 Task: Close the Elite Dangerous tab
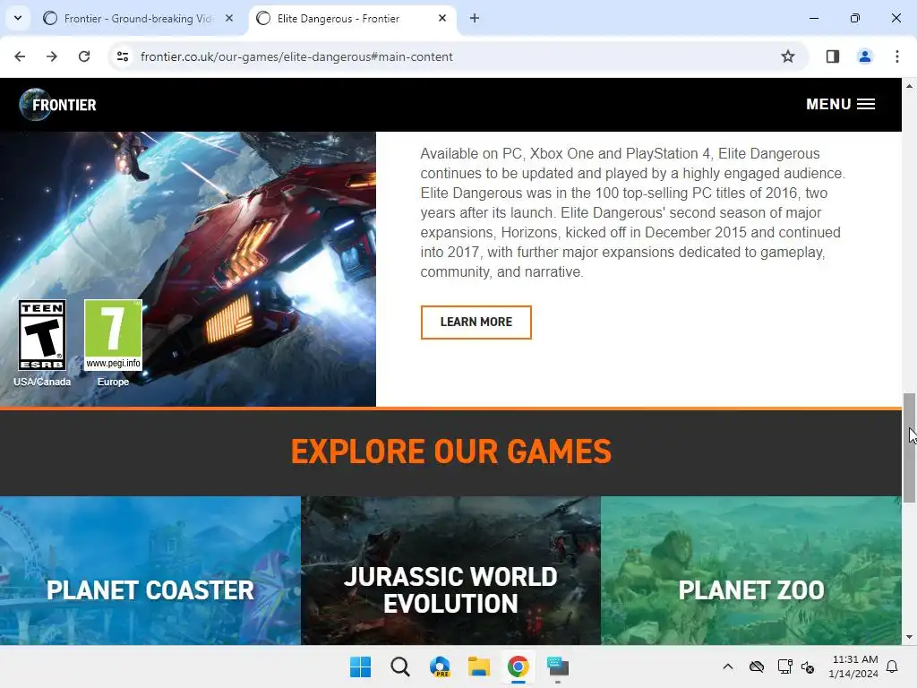click(x=442, y=19)
